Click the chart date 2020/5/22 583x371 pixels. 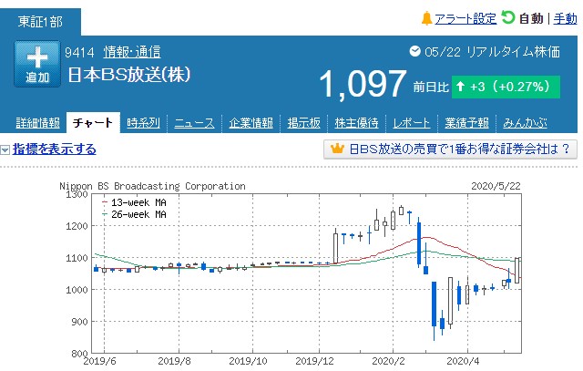[496, 186]
